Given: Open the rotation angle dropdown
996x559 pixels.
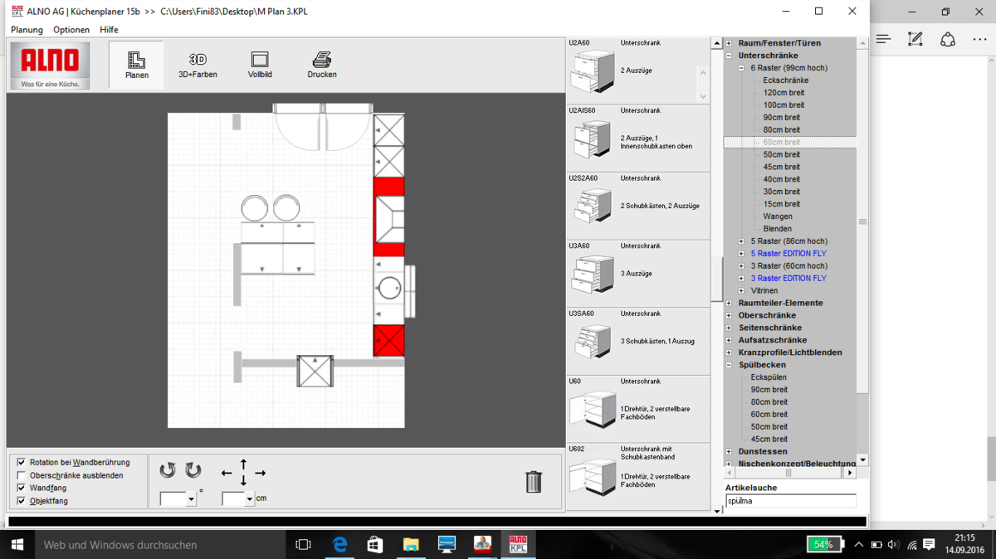Looking at the screenshot, I should (191, 499).
